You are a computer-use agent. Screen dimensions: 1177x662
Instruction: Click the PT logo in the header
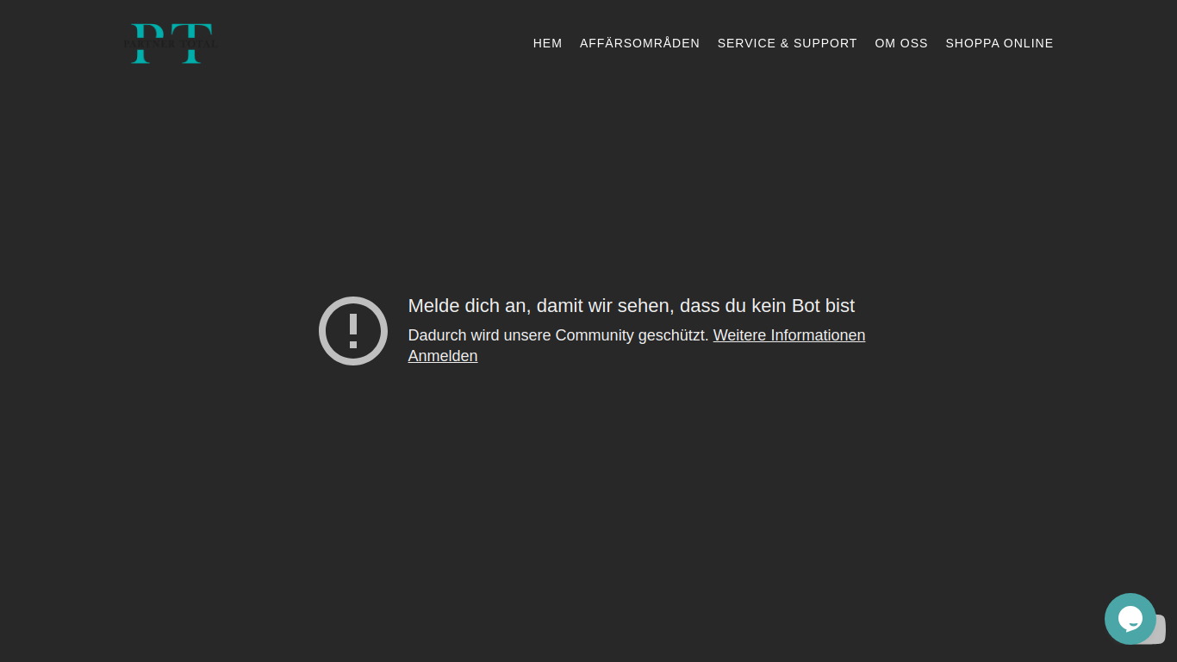(x=171, y=43)
